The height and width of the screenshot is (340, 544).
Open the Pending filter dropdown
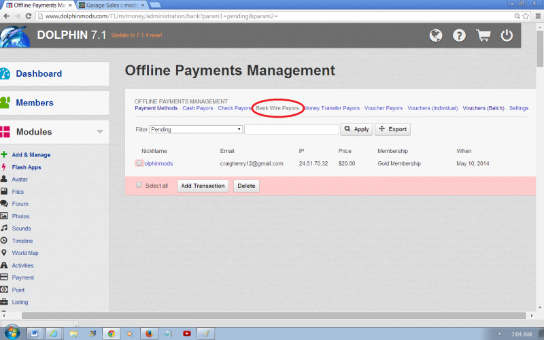pos(196,129)
